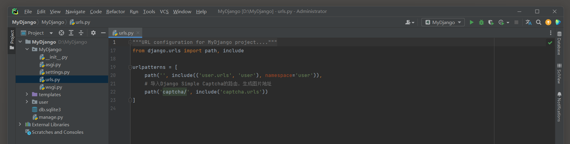Click namespace keyword on line 20
This screenshot has width=570, height=144.
click(x=279, y=75)
